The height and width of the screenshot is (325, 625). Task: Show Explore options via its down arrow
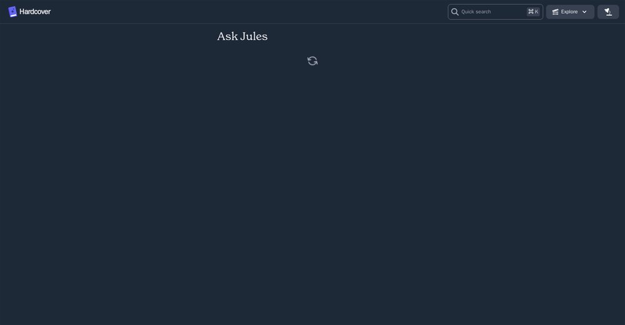pyautogui.click(x=584, y=12)
